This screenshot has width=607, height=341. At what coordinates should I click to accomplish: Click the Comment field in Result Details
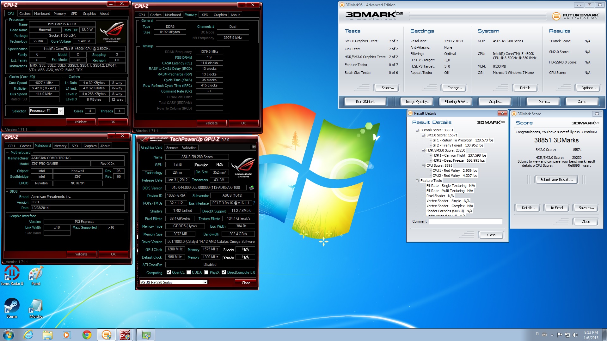[465, 221]
